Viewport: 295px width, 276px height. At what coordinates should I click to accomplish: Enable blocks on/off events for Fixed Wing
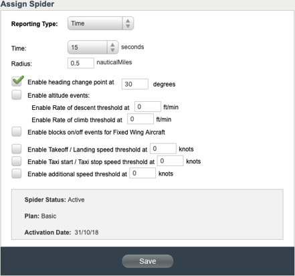tap(17, 132)
